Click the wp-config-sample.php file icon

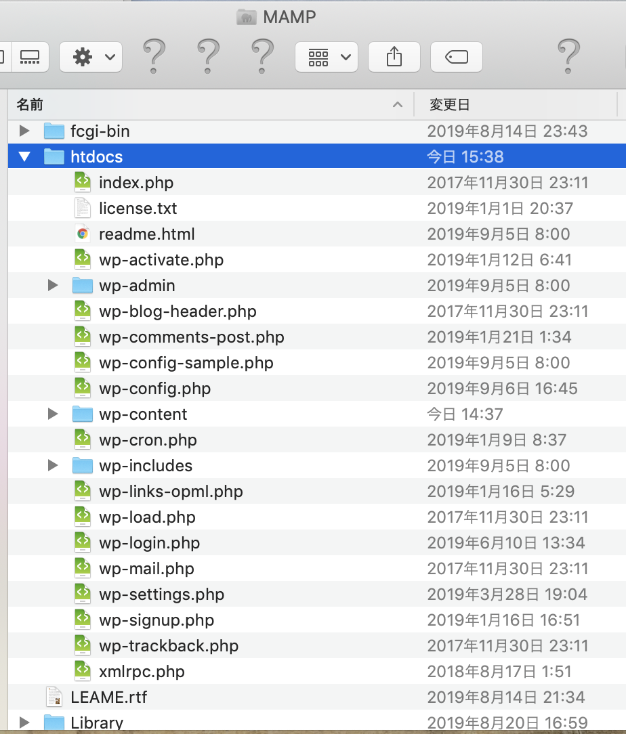point(83,362)
